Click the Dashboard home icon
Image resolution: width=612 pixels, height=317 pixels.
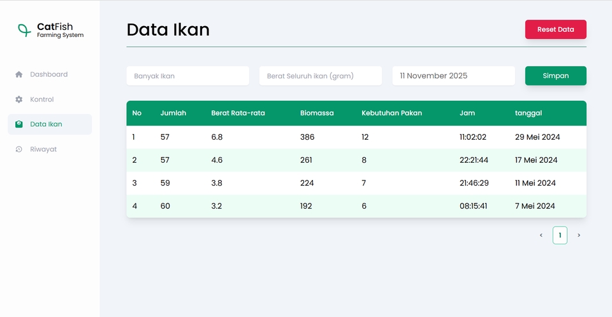(x=19, y=75)
